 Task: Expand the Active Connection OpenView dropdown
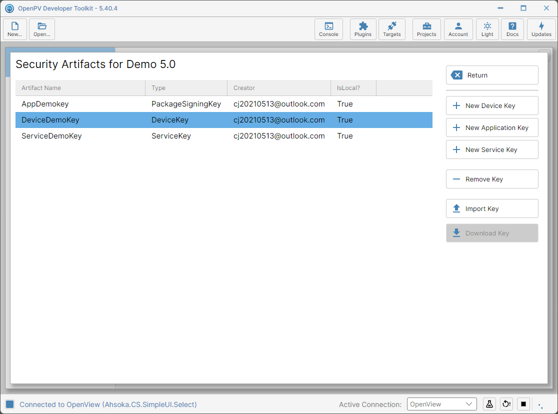(x=441, y=404)
